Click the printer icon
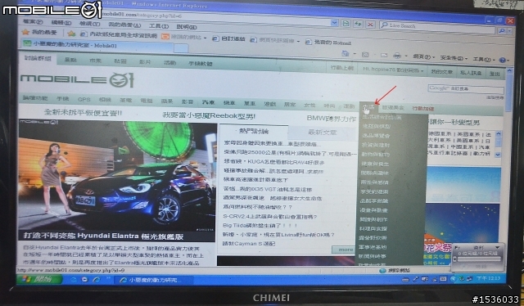This screenshot has width=524, height=306. (396, 56)
